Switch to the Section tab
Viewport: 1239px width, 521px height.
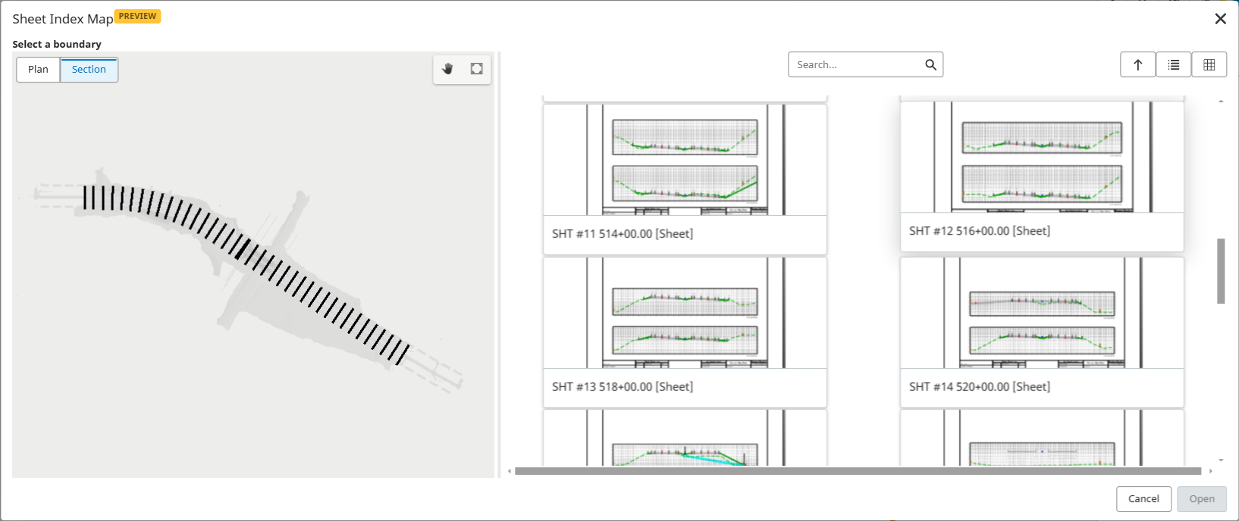click(x=89, y=70)
